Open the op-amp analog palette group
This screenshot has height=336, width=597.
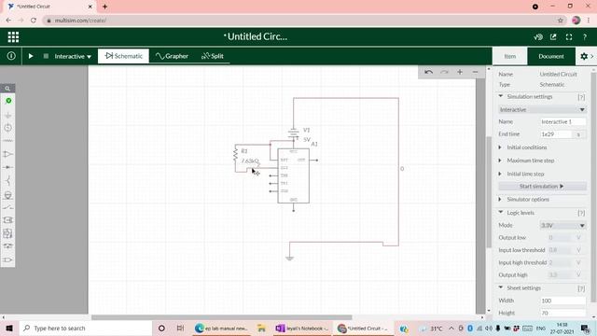click(8, 154)
